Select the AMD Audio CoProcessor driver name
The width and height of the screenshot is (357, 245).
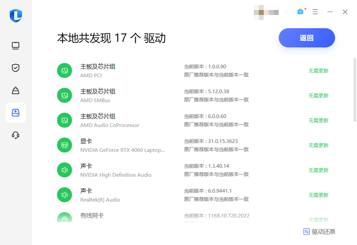pyautogui.click(x=110, y=125)
